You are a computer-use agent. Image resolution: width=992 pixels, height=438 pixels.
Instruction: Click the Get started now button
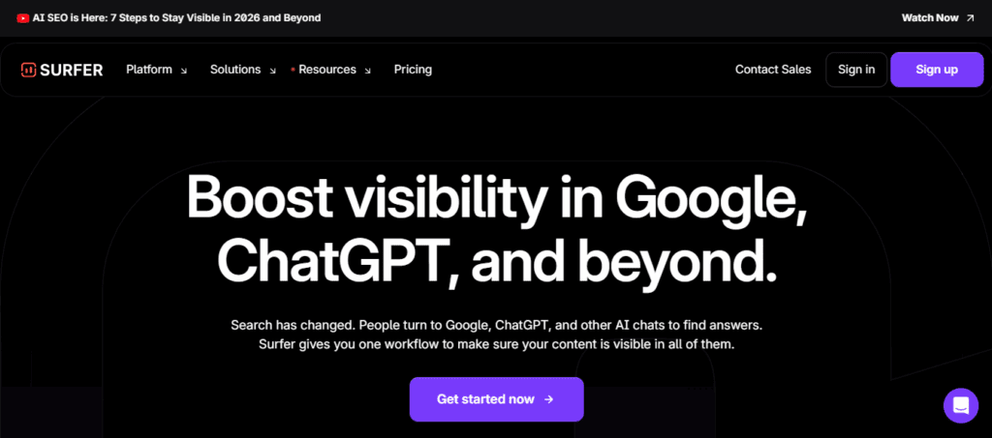496,399
